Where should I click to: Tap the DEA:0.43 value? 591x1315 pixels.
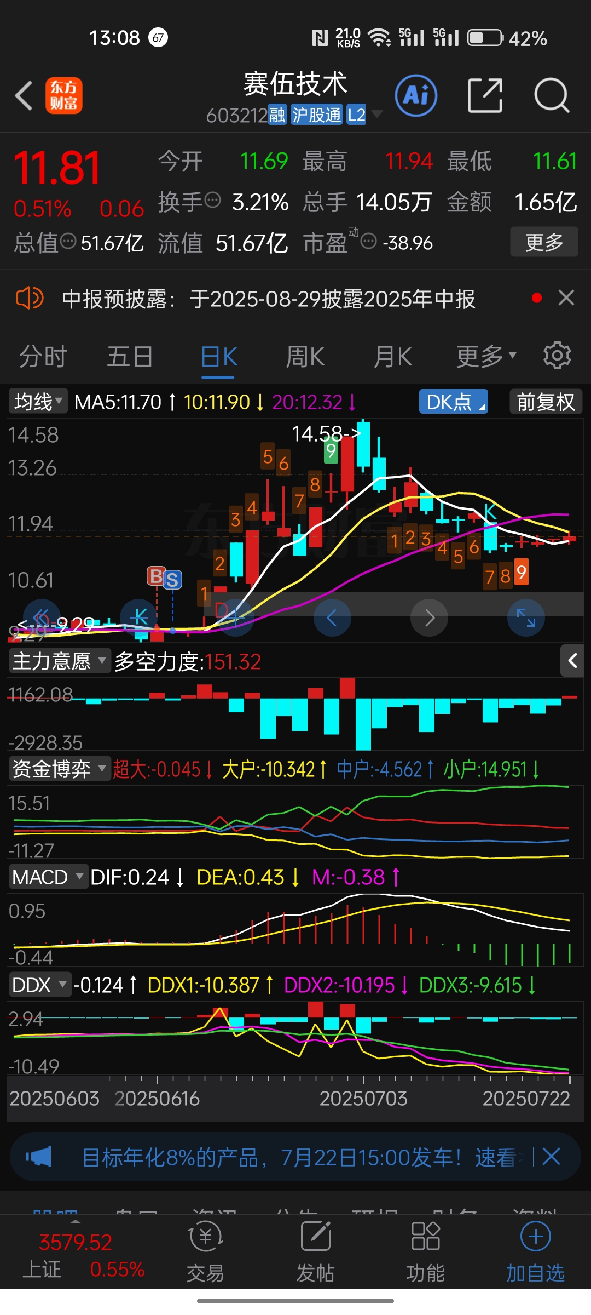coord(240,877)
